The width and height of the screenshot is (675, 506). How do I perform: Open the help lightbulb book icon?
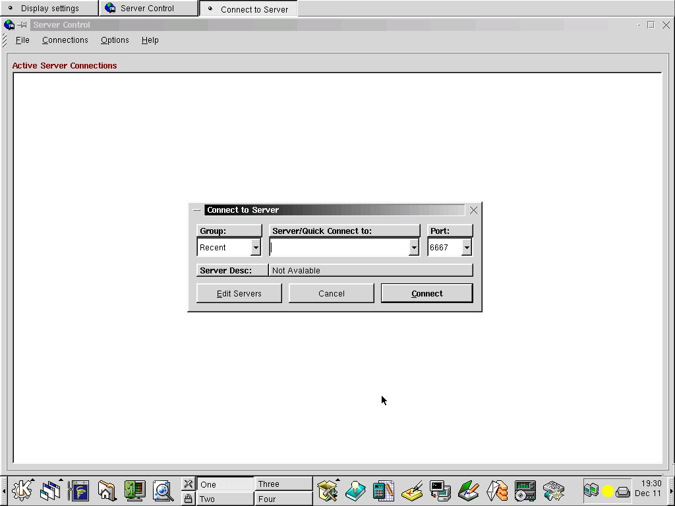coord(355,491)
